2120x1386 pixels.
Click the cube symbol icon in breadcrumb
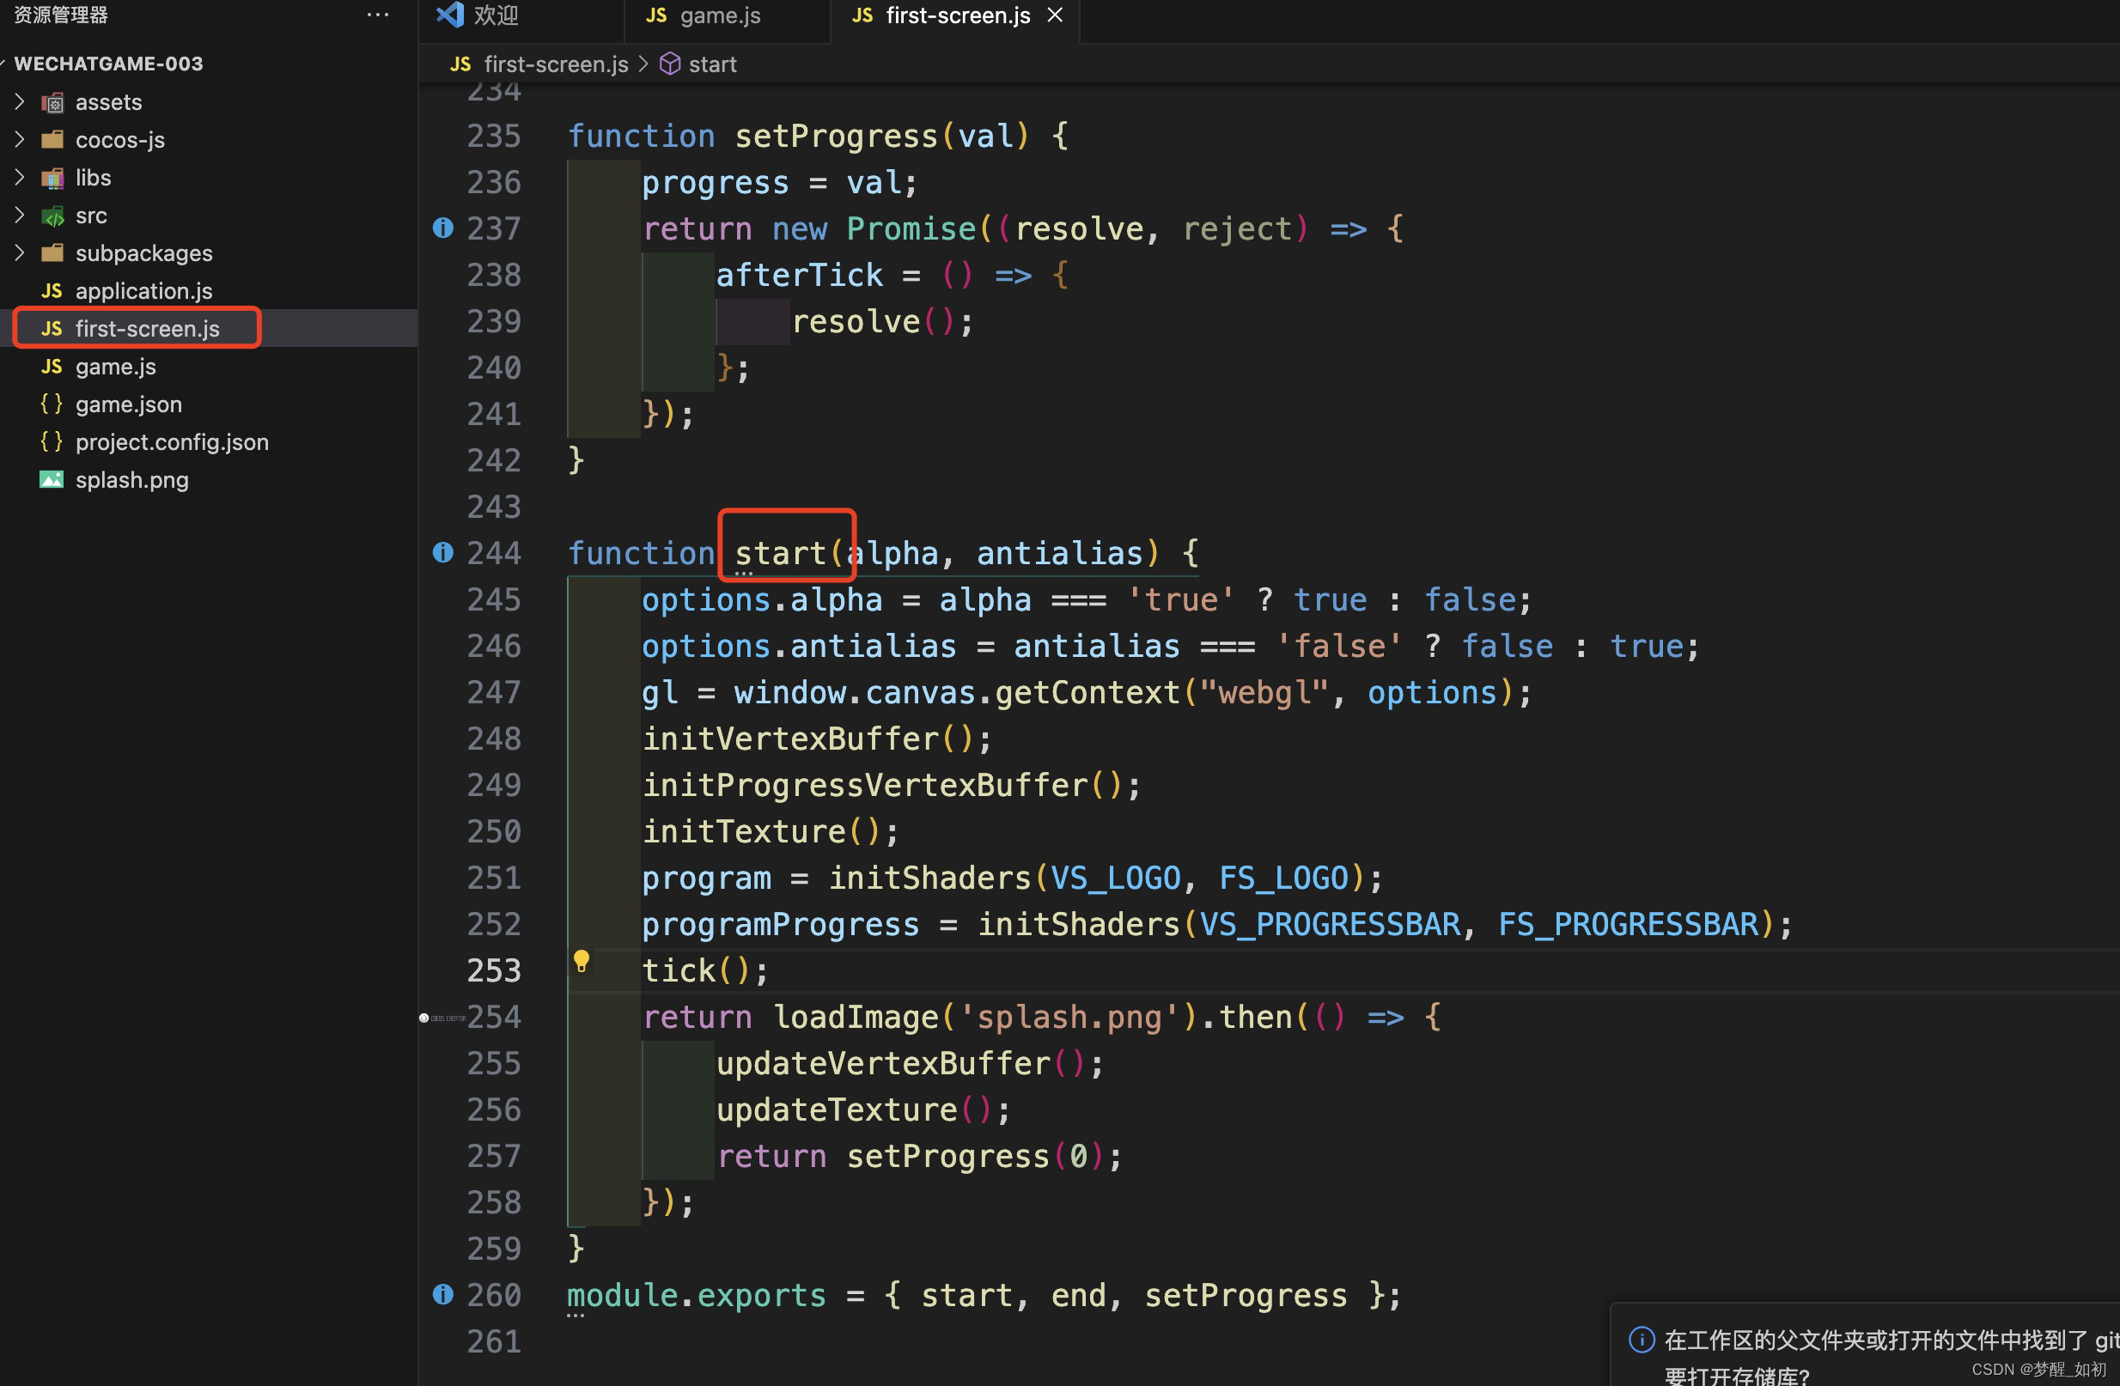point(670,64)
